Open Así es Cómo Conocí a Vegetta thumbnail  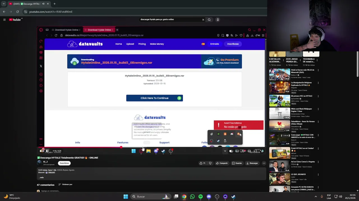click(x=280, y=166)
